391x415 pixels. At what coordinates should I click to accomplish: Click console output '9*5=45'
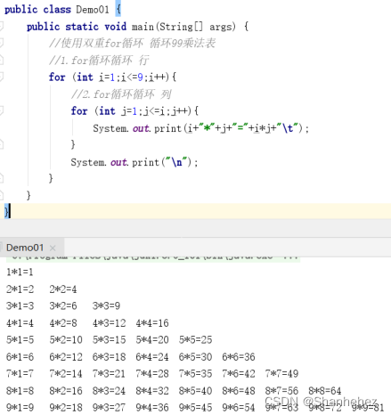[x=195, y=407]
